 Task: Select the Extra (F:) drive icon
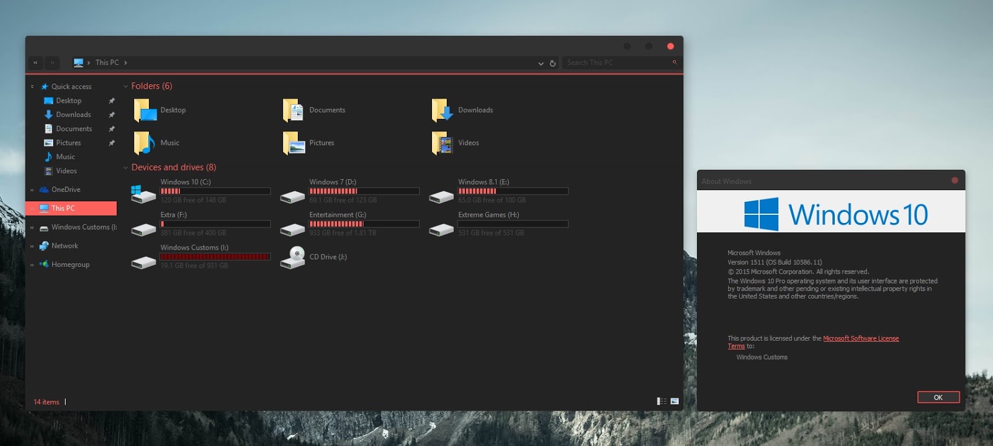[143, 230]
